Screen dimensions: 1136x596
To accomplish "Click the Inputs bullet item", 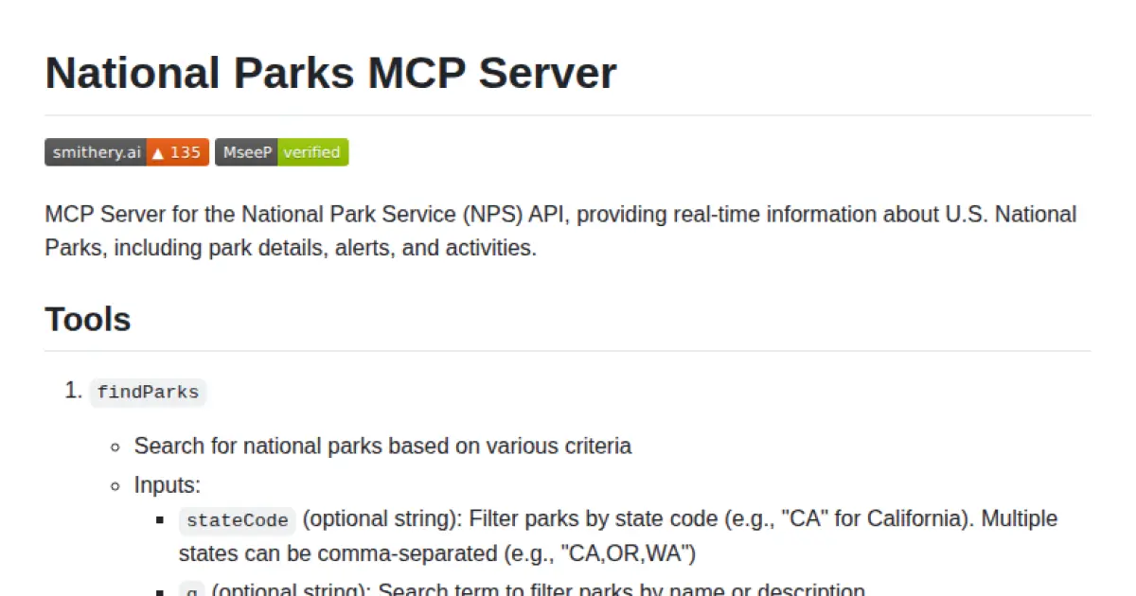I will (167, 484).
